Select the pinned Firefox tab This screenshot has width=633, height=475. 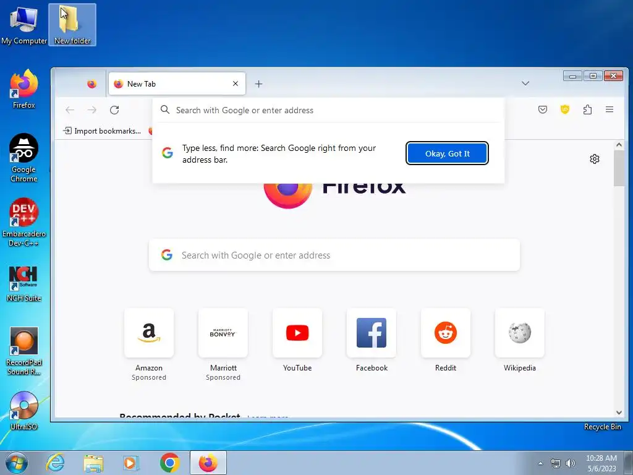pyautogui.click(x=92, y=83)
